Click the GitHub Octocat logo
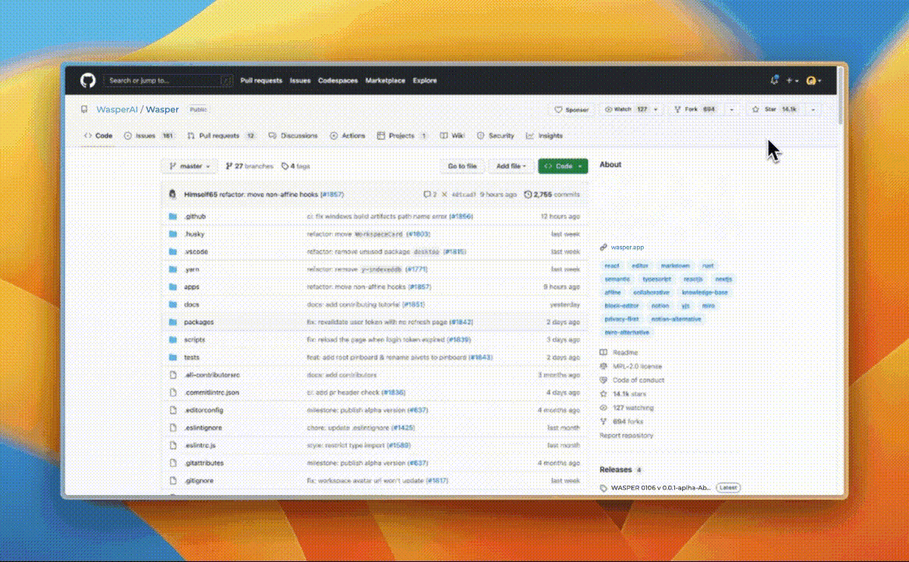The height and width of the screenshot is (562, 909). (87, 80)
